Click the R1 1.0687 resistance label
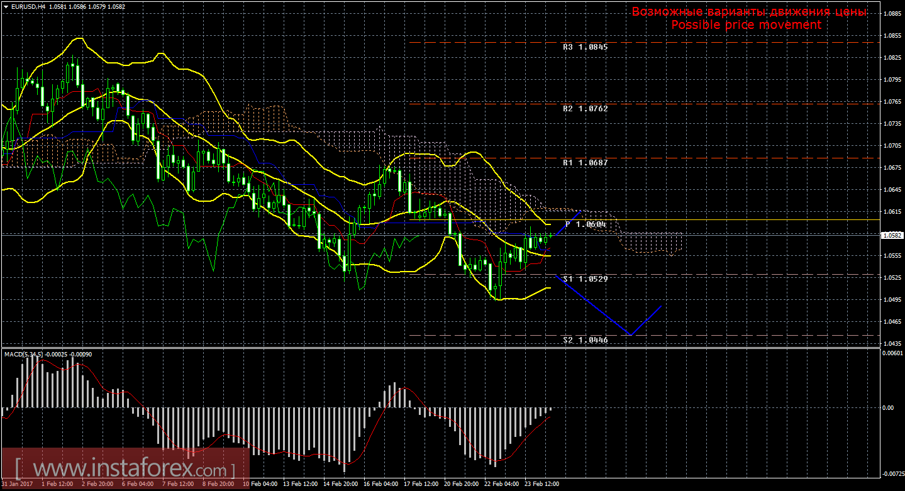 point(585,162)
